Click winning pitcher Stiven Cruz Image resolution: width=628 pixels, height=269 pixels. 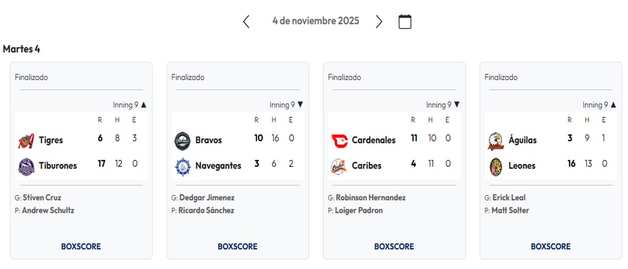42,198
